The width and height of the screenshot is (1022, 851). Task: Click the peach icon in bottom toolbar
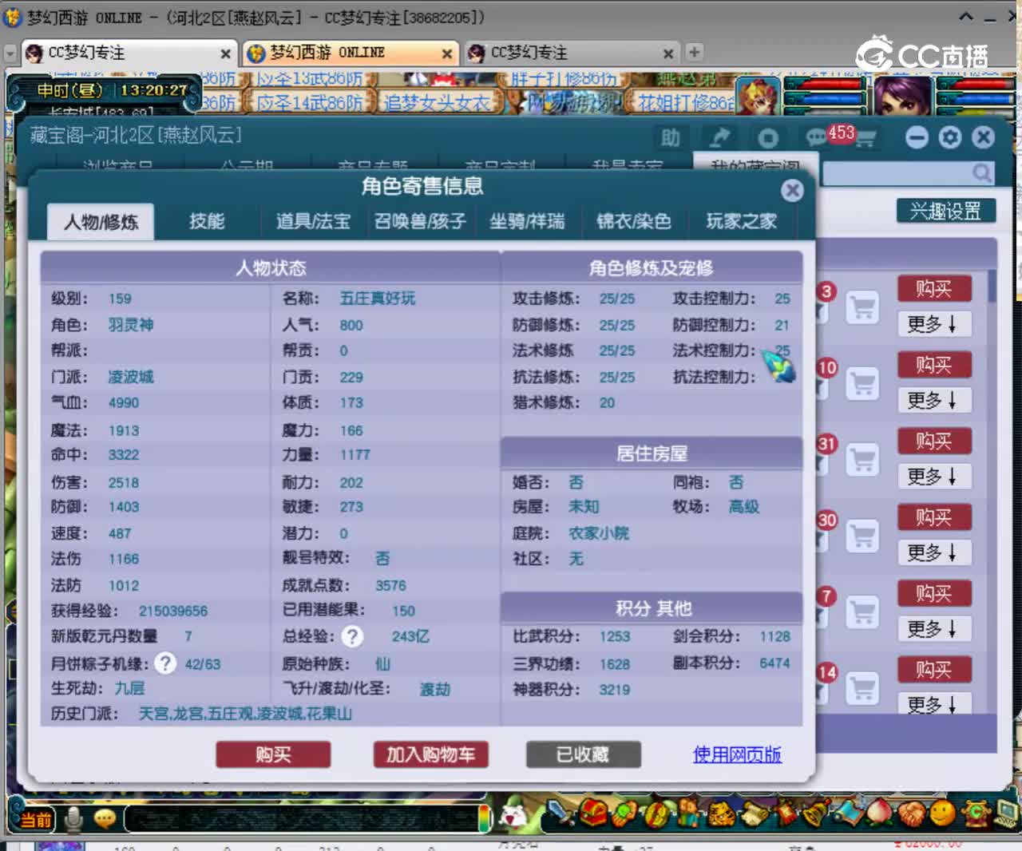tap(878, 813)
